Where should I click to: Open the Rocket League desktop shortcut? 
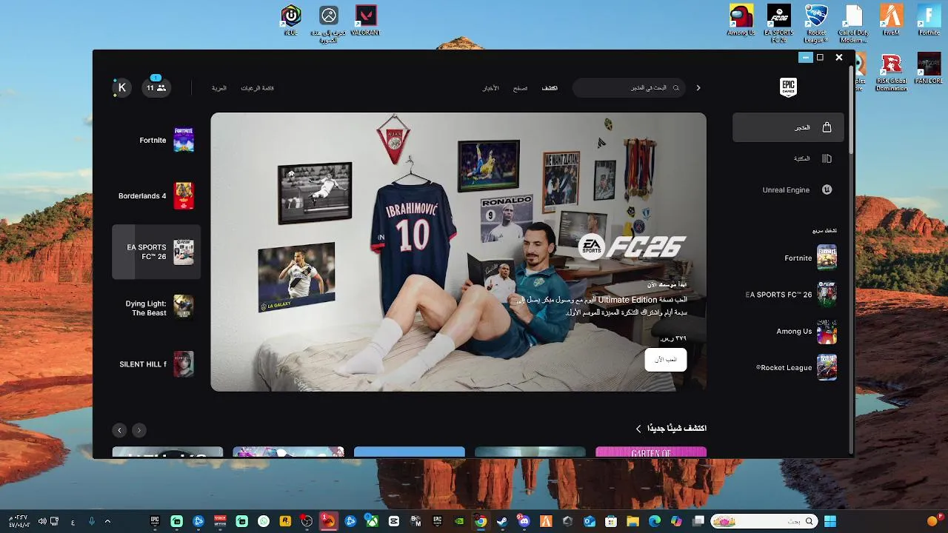pyautogui.click(x=816, y=23)
